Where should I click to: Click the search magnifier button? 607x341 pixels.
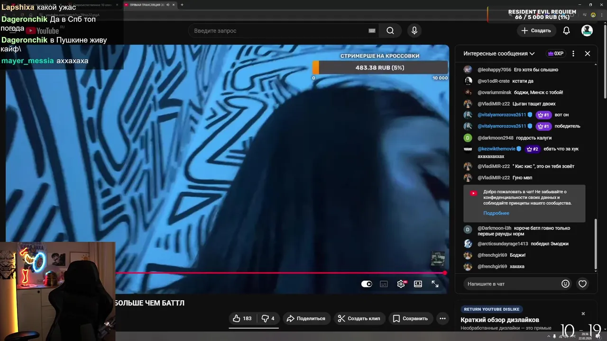coord(390,31)
